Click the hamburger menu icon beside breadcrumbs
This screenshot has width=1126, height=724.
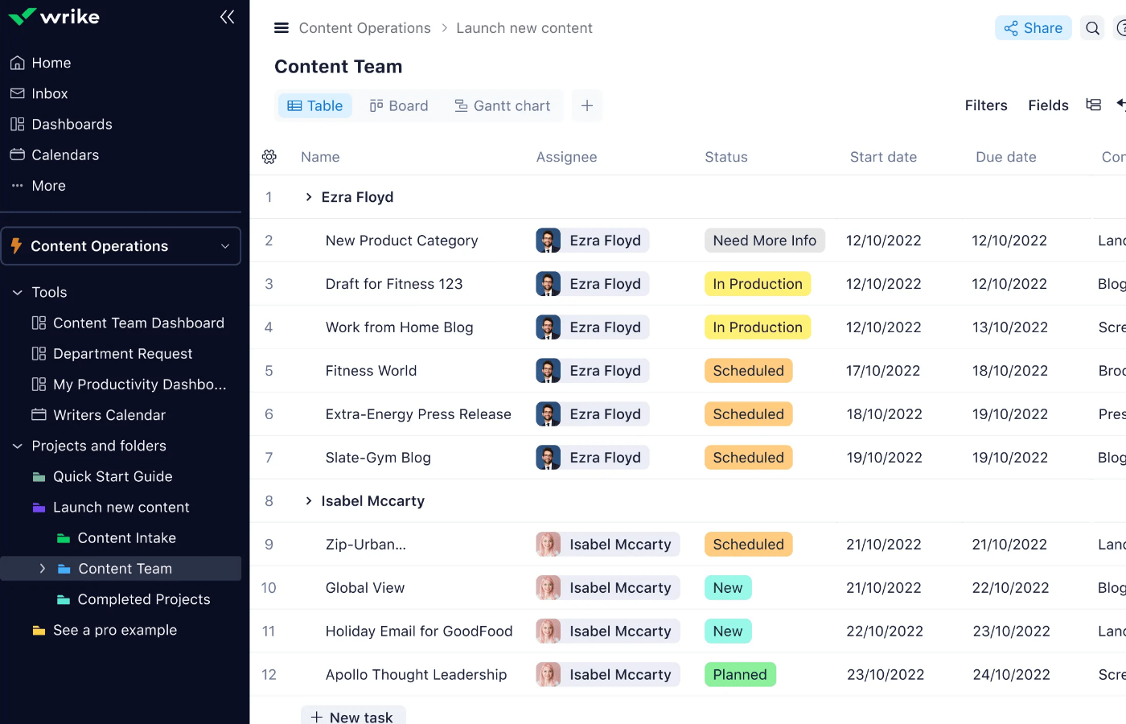[x=281, y=28]
